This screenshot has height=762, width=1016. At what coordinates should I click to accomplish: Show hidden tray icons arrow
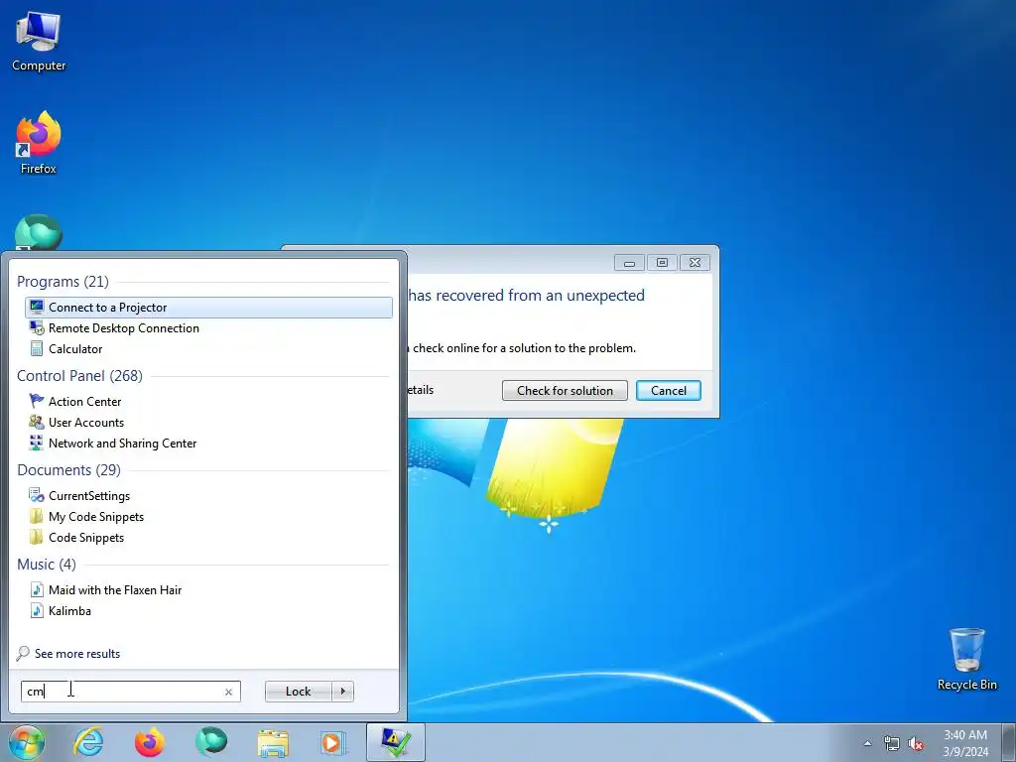(867, 744)
